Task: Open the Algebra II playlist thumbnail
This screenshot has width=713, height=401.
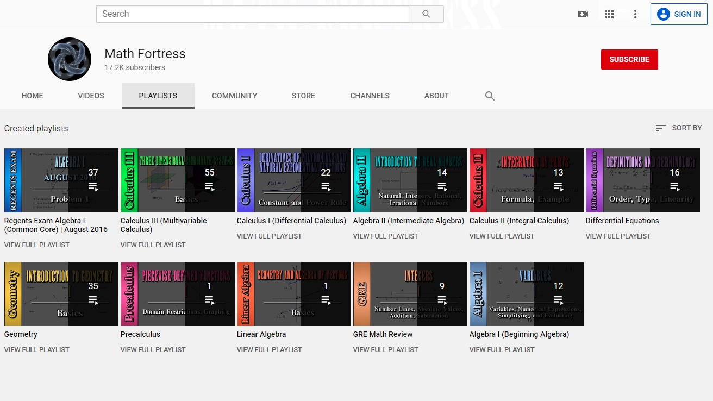Action: tap(410, 180)
